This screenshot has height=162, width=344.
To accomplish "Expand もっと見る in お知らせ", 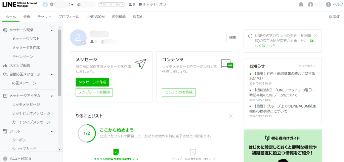I will pyautogui.click(x=307, y=66).
